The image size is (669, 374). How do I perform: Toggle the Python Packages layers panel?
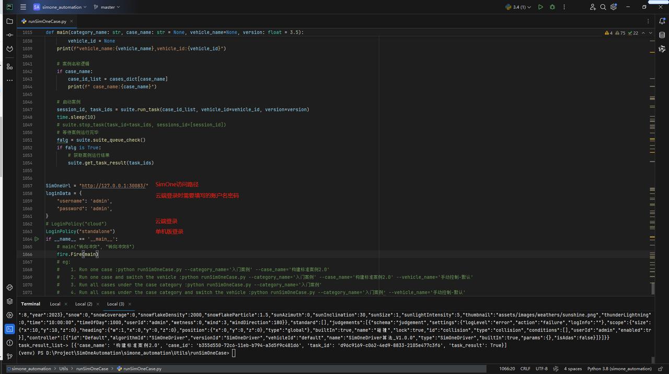click(9, 301)
